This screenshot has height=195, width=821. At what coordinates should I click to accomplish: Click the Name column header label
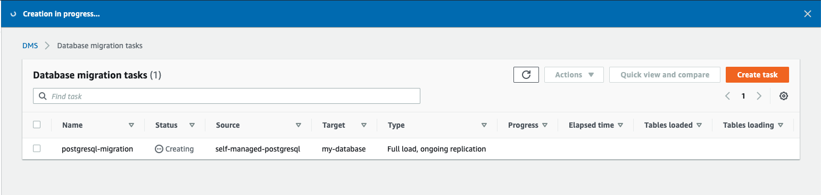(72, 126)
